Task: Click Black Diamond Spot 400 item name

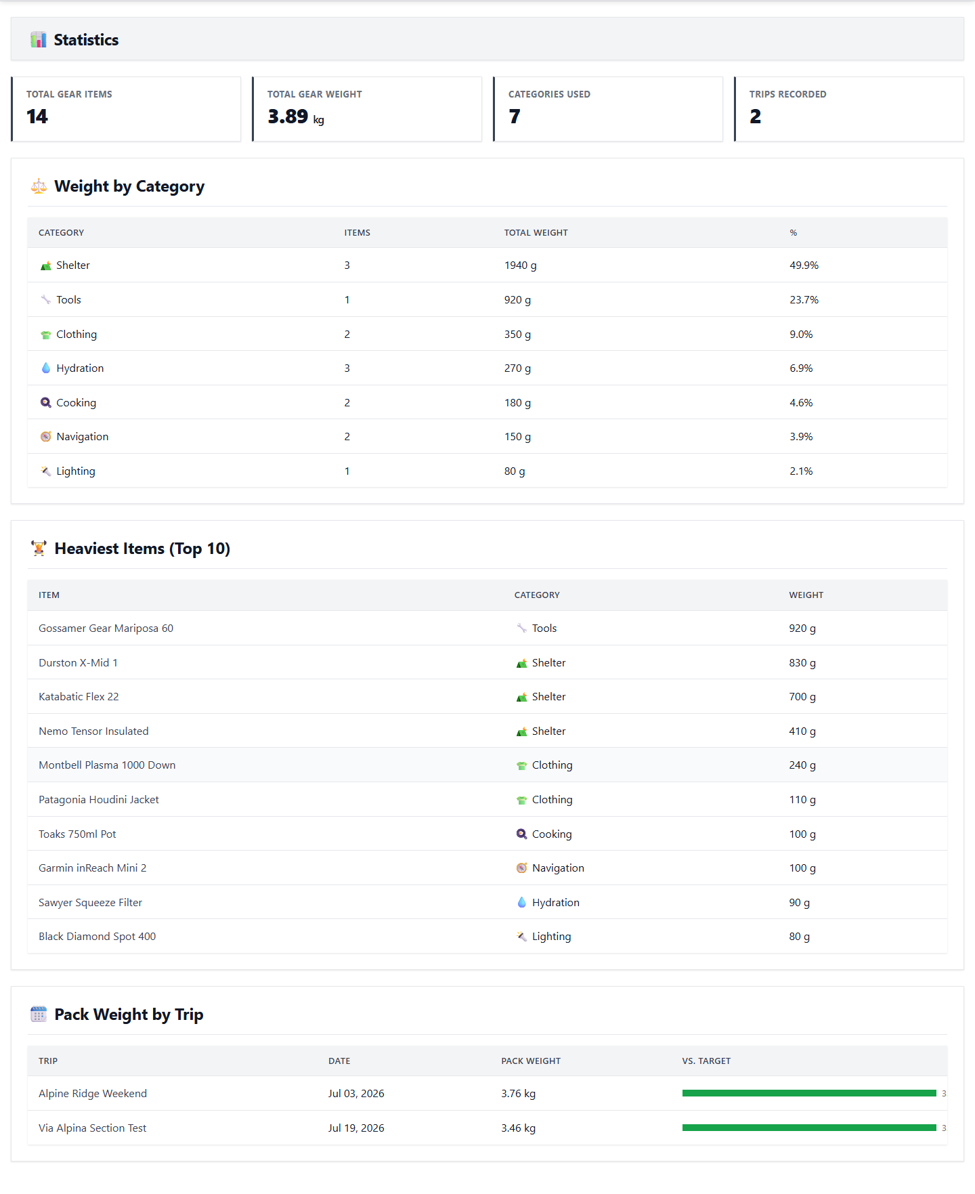Action: (97, 937)
